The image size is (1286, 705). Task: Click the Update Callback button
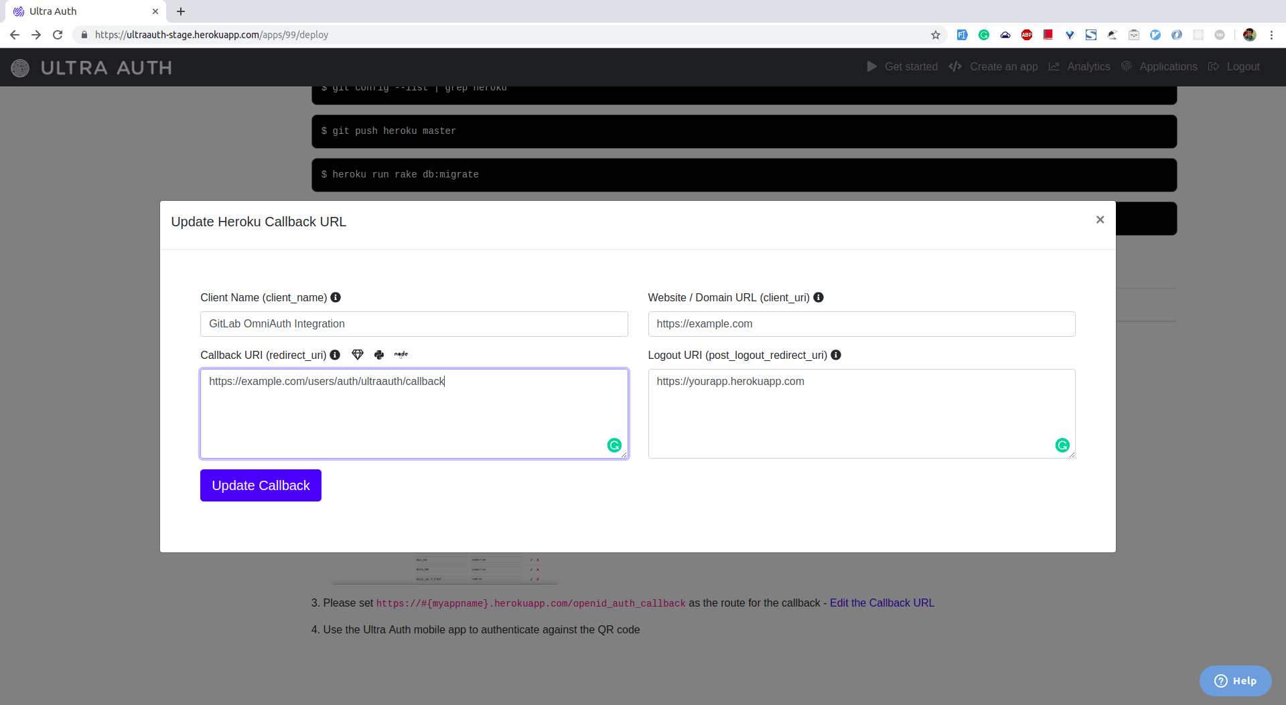(x=261, y=485)
